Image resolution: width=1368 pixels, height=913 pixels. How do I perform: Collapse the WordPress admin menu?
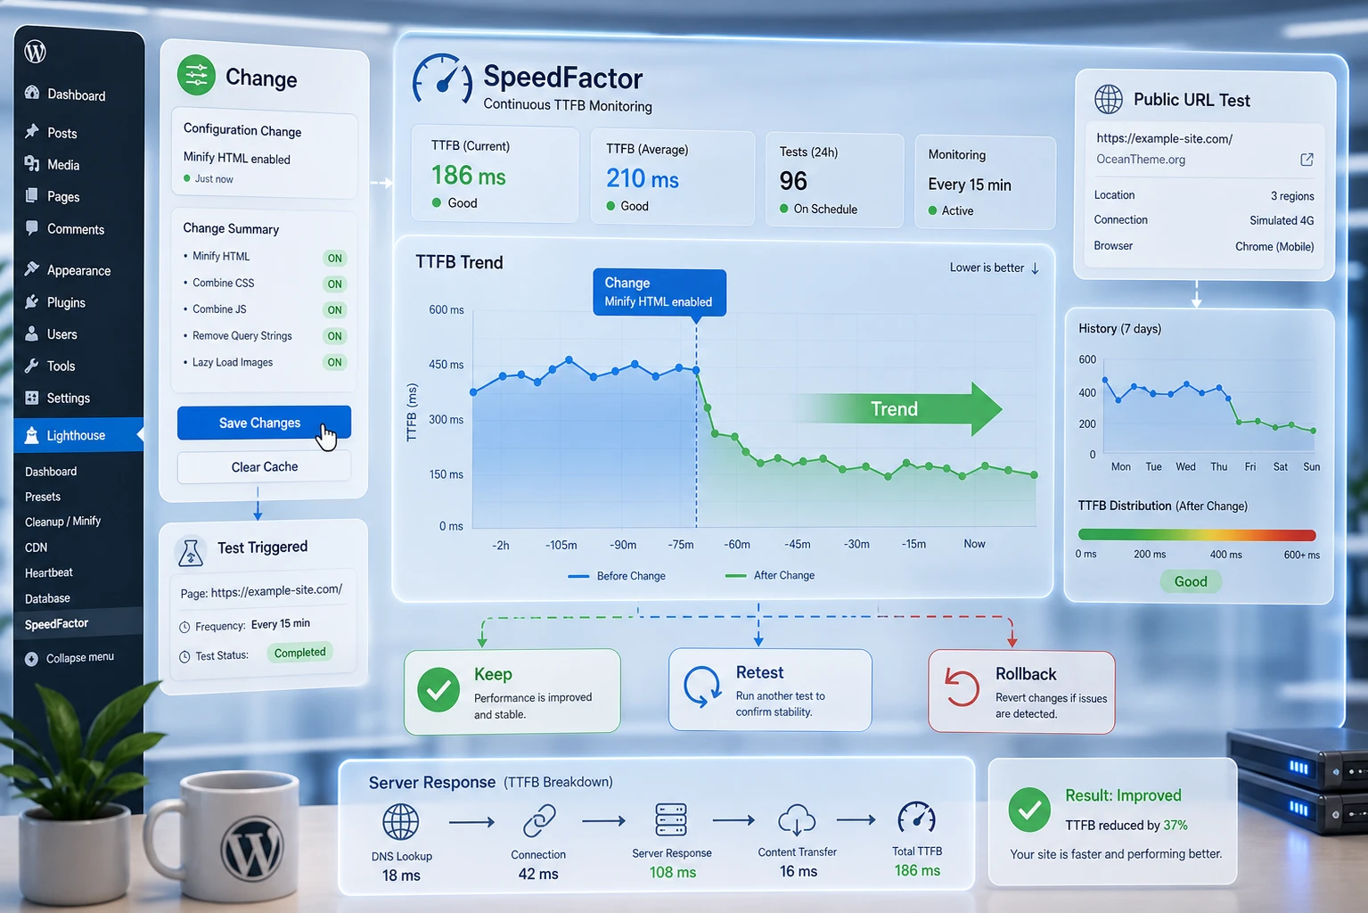pyautogui.click(x=70, y=658)
